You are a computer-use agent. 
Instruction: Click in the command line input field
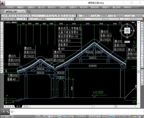click(x=77, y=112)
